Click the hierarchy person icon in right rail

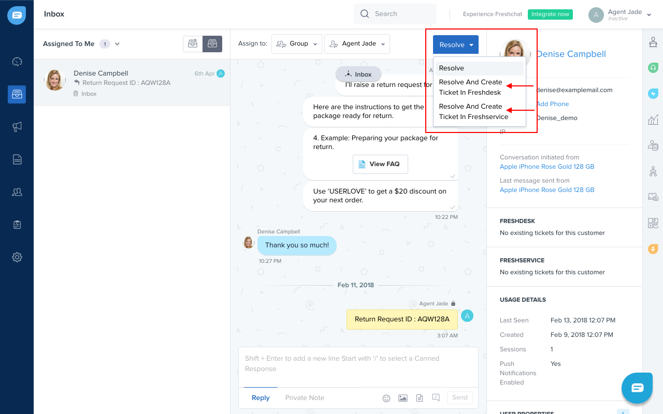653,171
